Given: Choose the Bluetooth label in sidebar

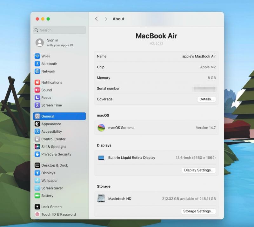Looking at the screenshot, I should (x=49, y=64).
